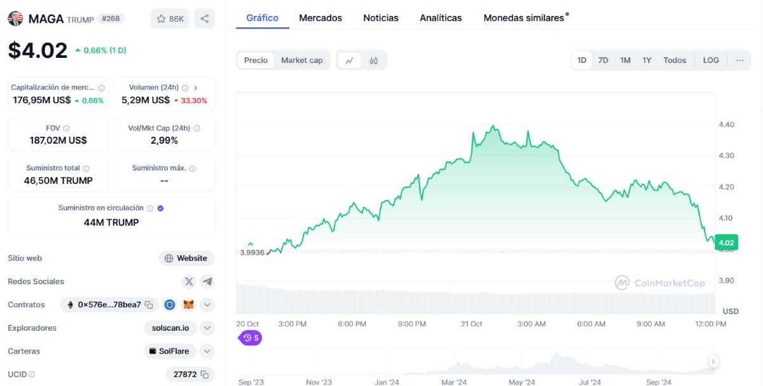This screenshot has width=763, height=386.
Task: Click the share icon next to 86K
Action: [204, 18]
